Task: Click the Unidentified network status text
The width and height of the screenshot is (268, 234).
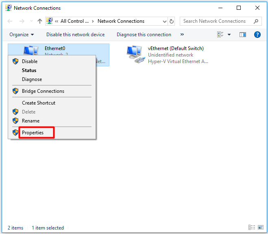Action: click(170, 55)
